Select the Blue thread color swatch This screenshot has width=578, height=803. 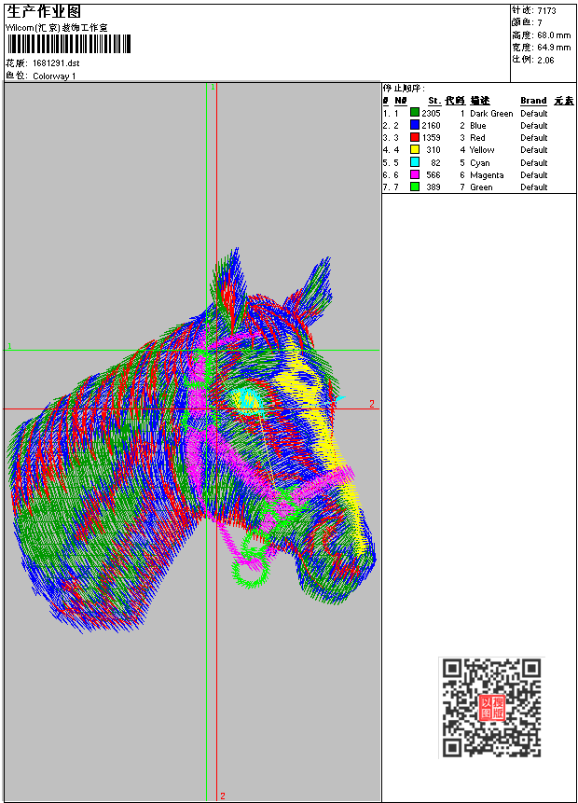415,125
